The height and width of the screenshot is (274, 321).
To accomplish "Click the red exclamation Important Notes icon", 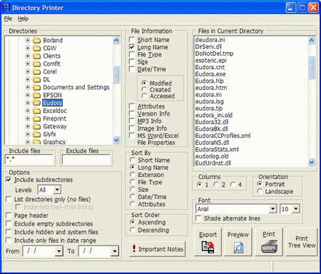I will point(134,248).
